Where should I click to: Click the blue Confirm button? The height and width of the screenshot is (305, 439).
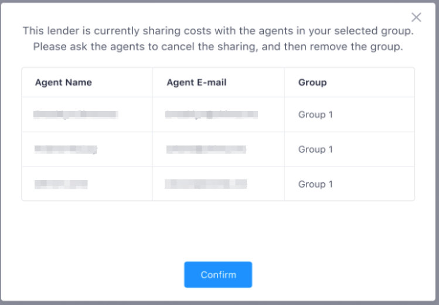tap(218, 275)
